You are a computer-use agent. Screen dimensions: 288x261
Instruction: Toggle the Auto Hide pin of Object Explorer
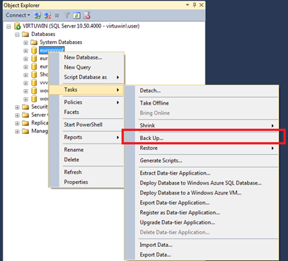[x=195, y=5]
